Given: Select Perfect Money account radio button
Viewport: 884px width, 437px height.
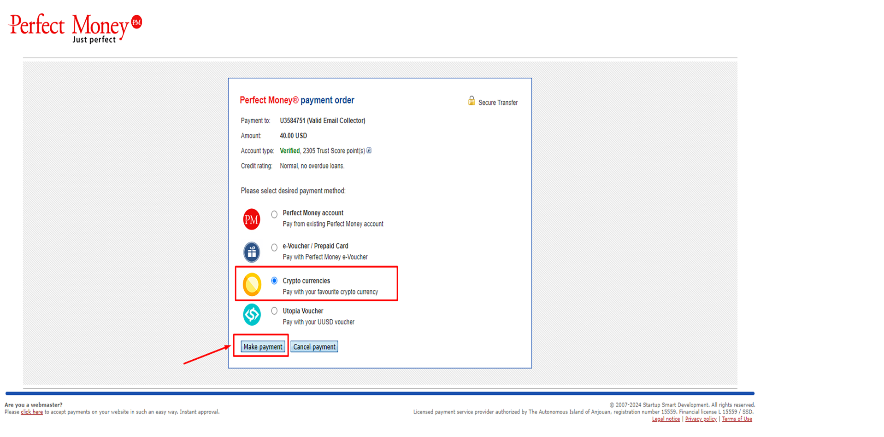Looking at the screenshot, I should click(274, 214).
